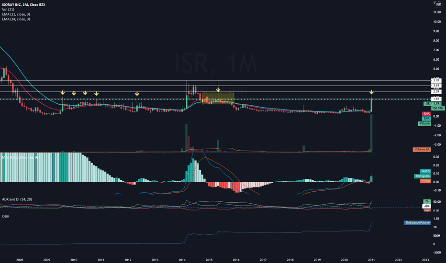Click 2023 on the time axis
446x263 pixels.
tap(425, 260)
